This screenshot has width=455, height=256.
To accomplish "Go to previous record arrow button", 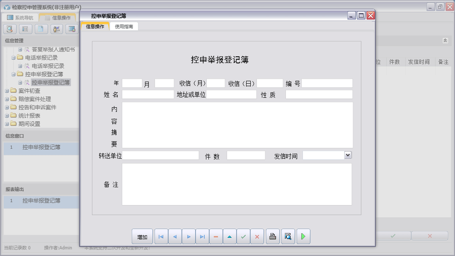I will tap(175, 237).
